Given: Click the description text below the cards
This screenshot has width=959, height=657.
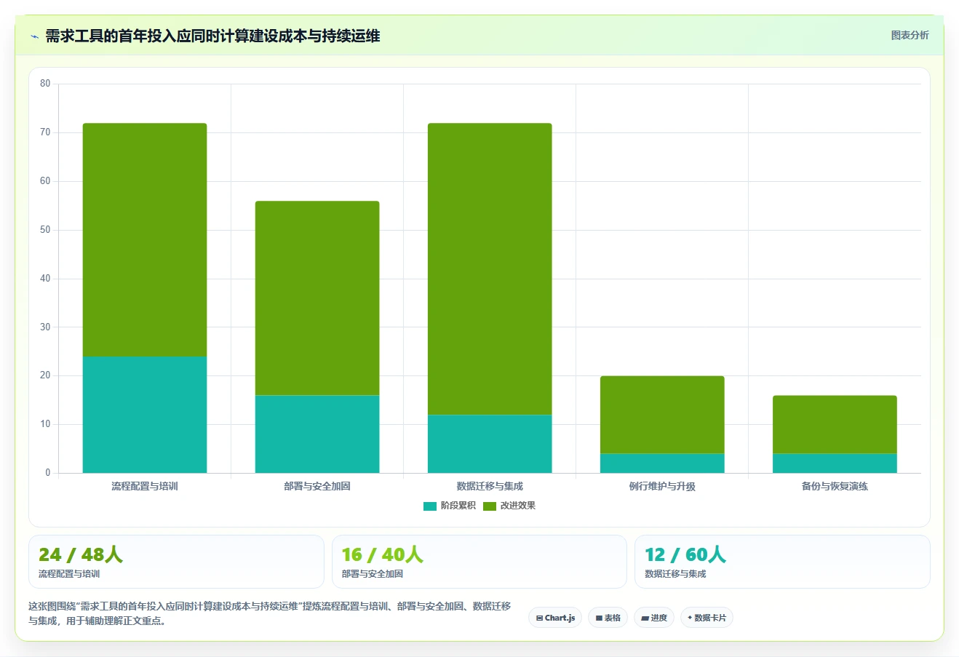Looking at the screenshot, I should click(x=269, y=613).
